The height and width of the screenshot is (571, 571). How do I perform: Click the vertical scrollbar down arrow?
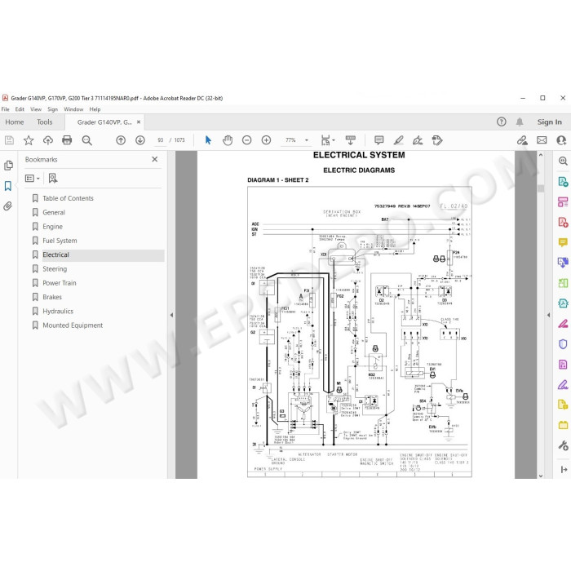pos(541,476)
